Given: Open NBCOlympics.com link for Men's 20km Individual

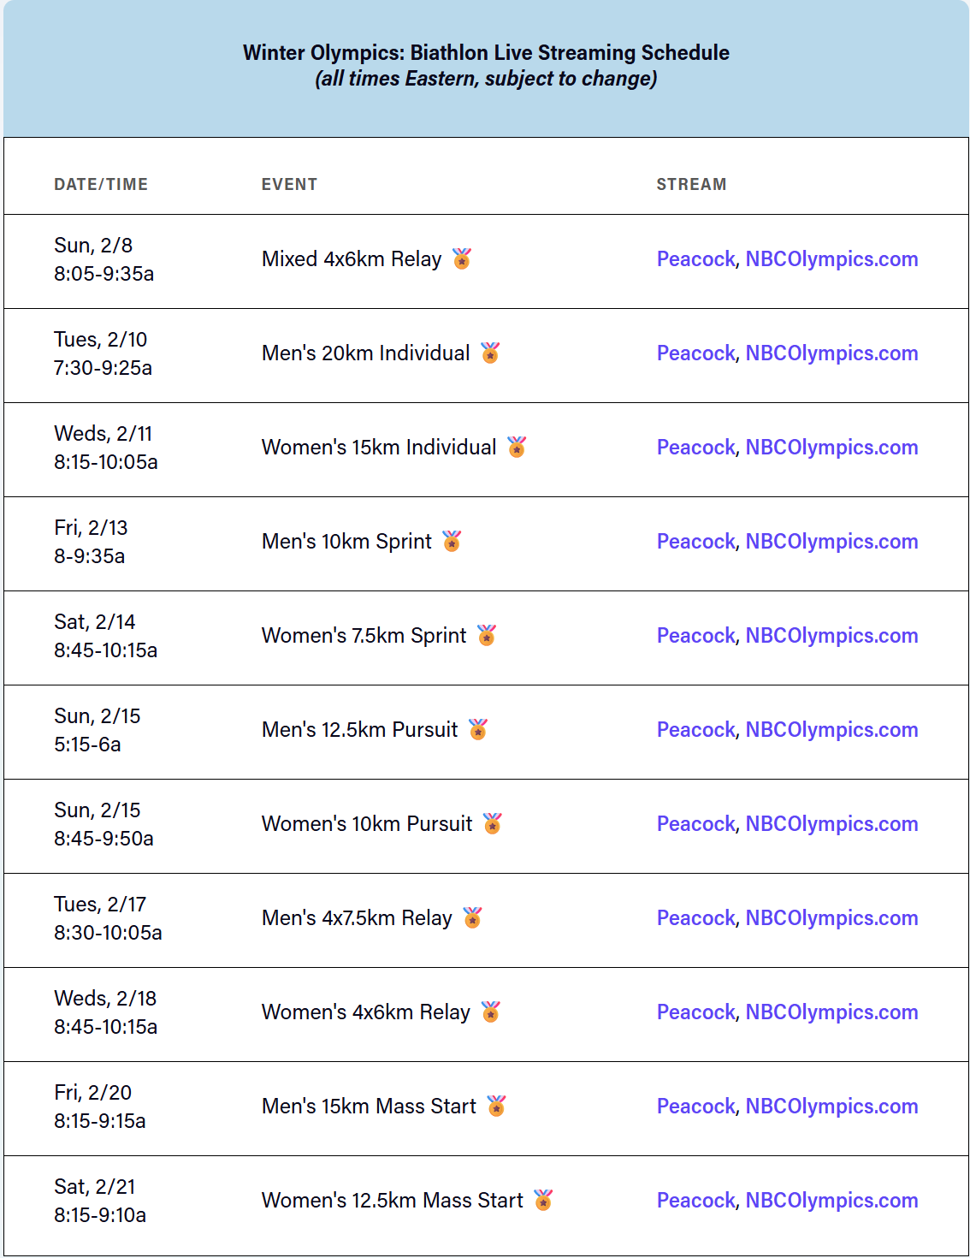Looking at the screenshot, I should (x=831, y=353).
